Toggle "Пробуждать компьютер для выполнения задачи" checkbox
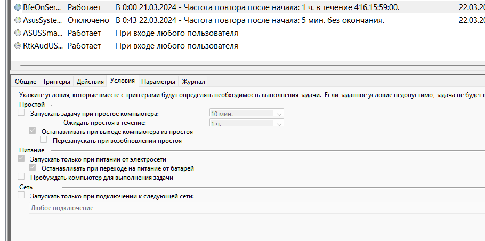This screenshot has height=241, width=485. tap(21, 176)
